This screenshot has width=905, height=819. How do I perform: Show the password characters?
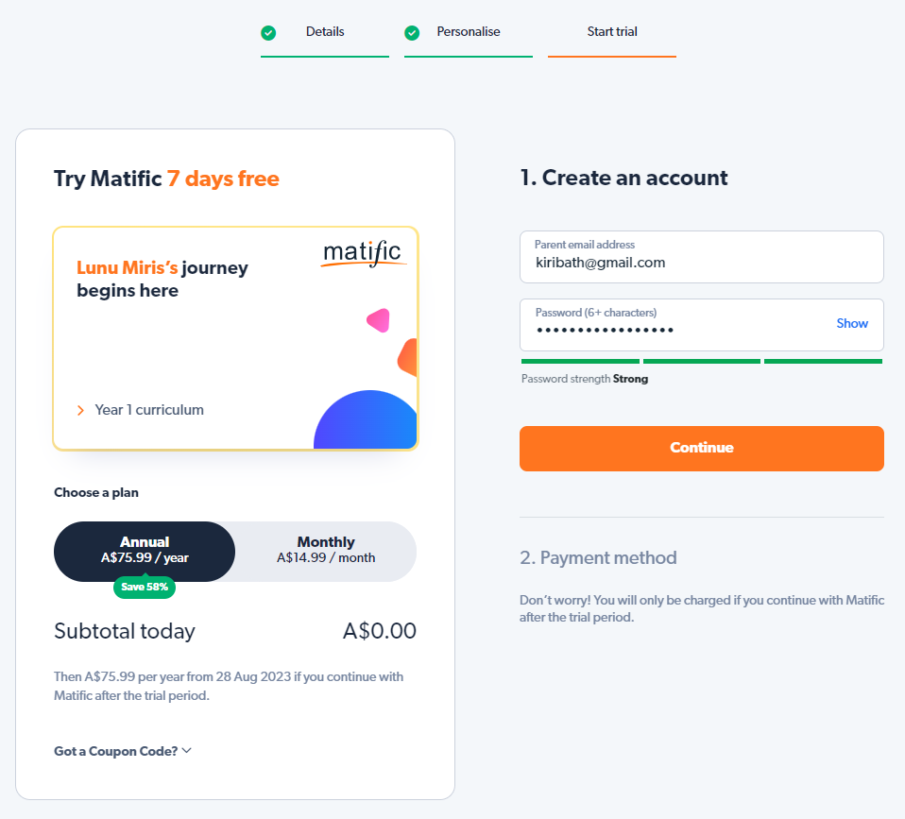click(x=852, y=323)
